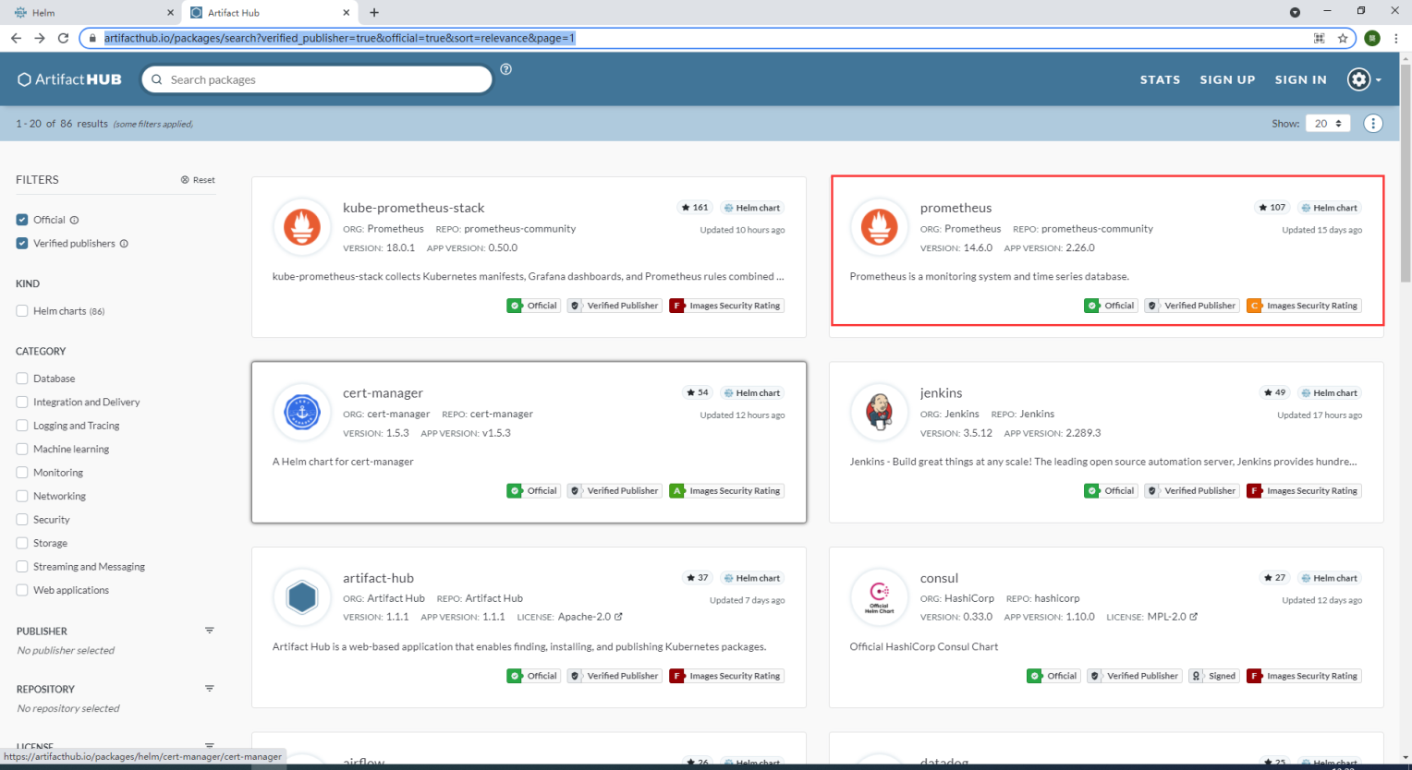Click the kube-prometheus-stack logo
The height and width of the screenshot is (770, 1412).
pos(302,226)
